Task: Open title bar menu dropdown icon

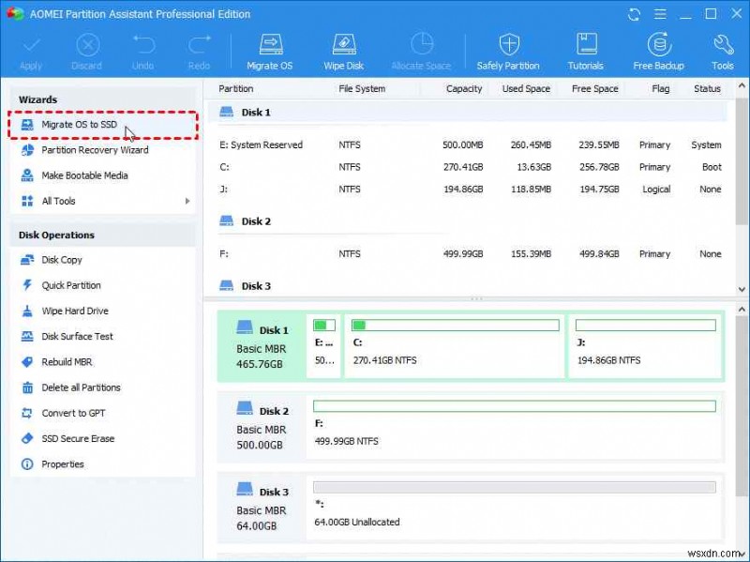Action: 659,14
